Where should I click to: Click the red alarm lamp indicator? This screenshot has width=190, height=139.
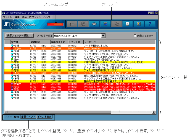click(x=55, y=24)
